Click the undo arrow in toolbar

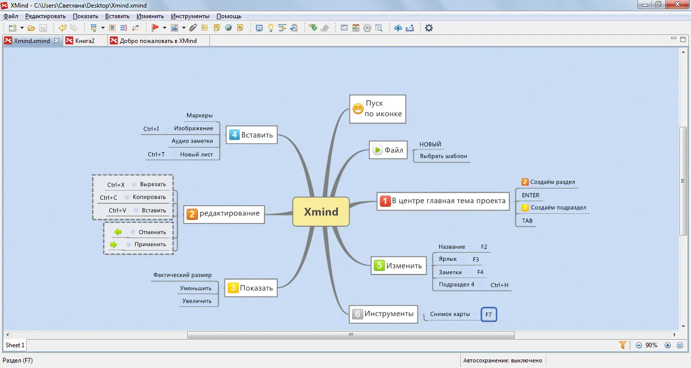click(62, 28)
